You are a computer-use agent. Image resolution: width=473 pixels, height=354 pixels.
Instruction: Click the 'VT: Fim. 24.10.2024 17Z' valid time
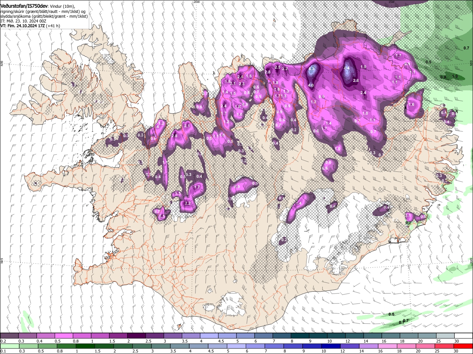(23, 26)
